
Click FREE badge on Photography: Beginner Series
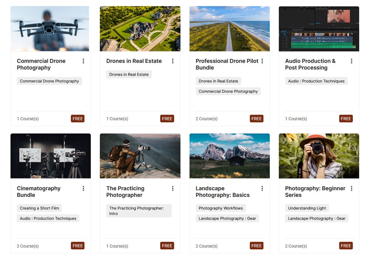pyautogui.click(x=346, y=246)
